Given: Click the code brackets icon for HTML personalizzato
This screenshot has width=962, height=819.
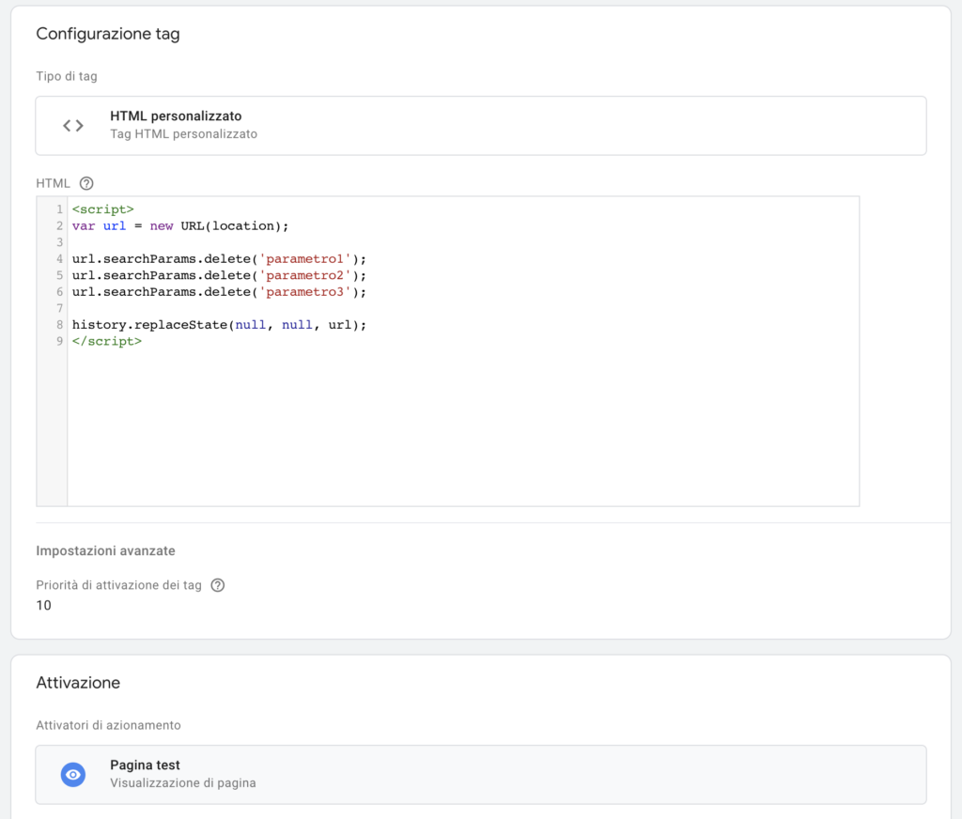Looking at the screenshot, I should click(73, 125).
